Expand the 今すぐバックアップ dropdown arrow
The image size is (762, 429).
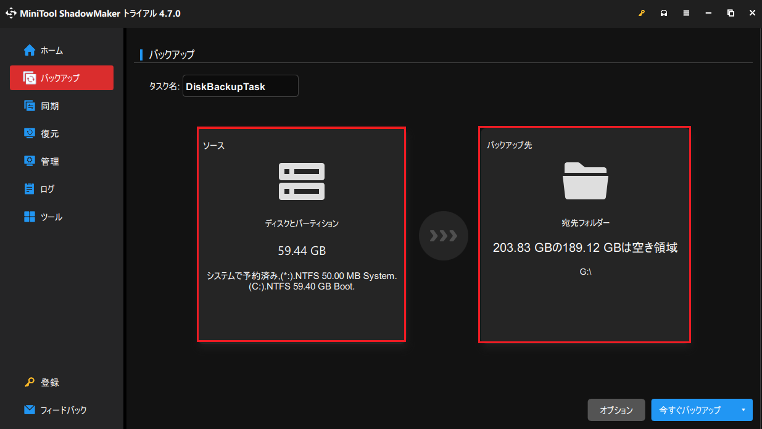(x=743, y=410)
